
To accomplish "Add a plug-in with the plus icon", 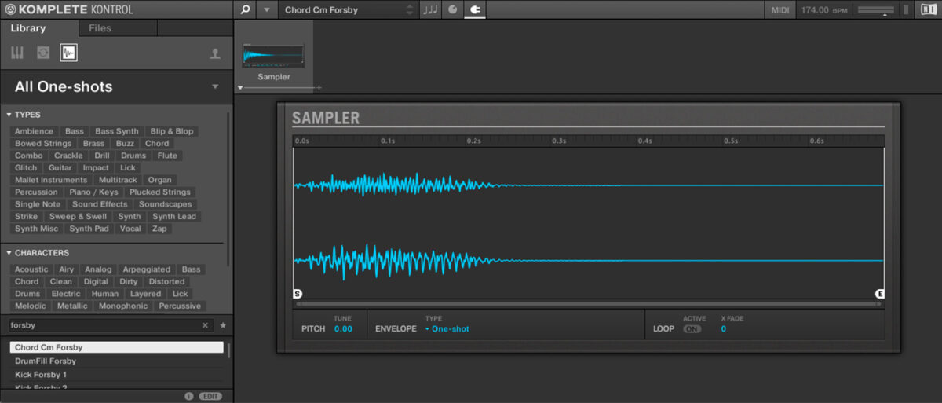I will [x=319, y=88].
